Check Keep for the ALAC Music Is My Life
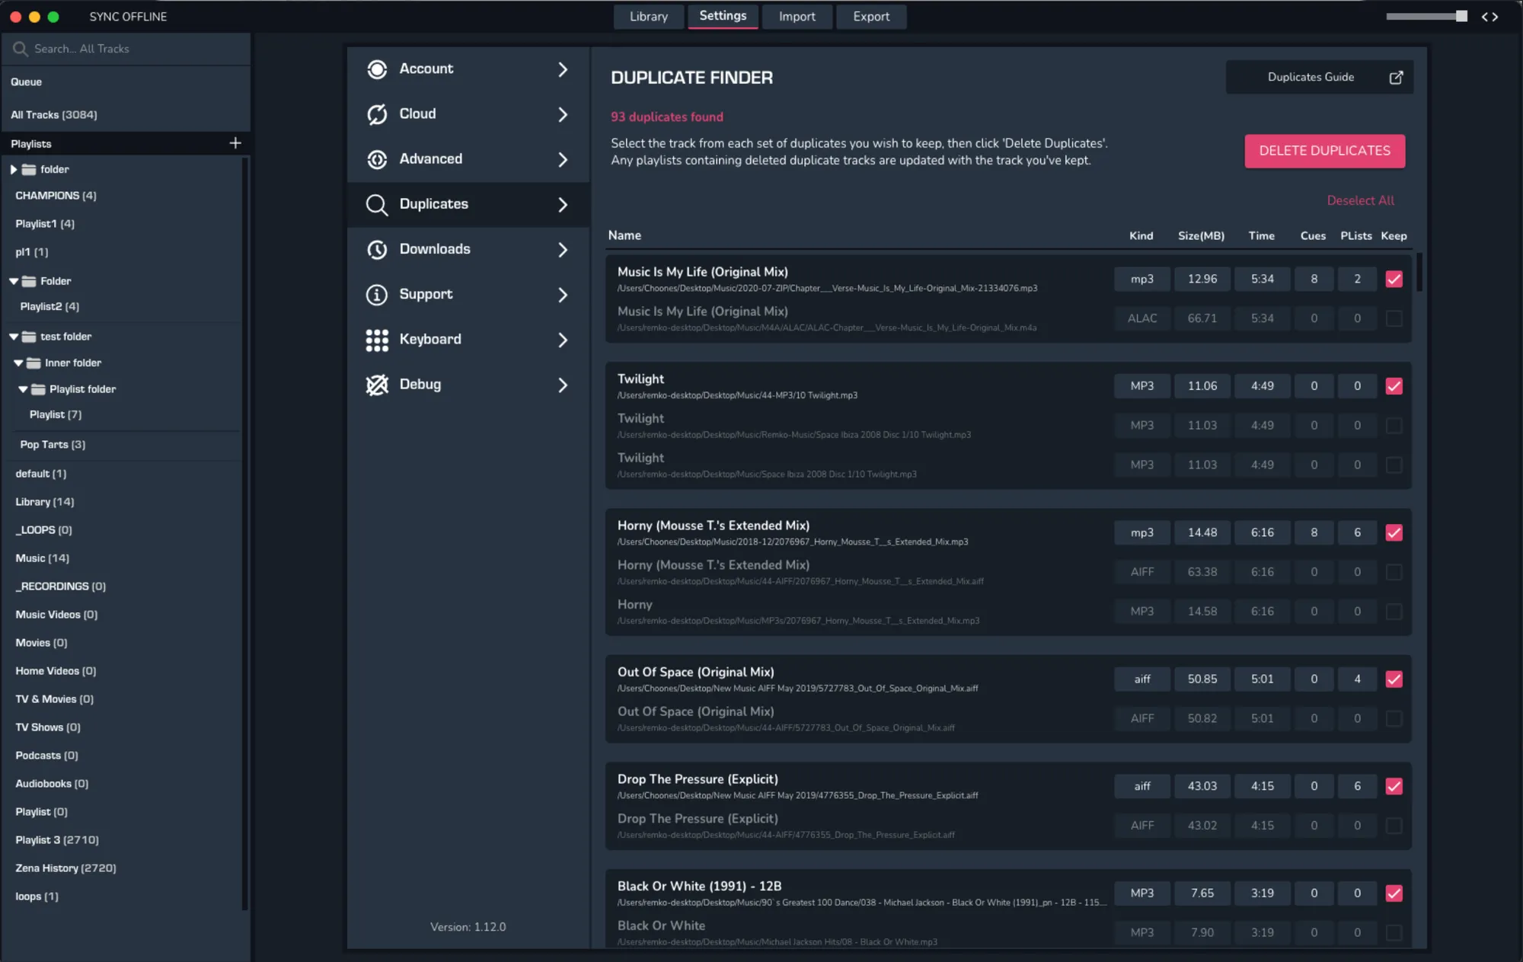Screen dimensions: 1523x962 (x=1394, y=318)
